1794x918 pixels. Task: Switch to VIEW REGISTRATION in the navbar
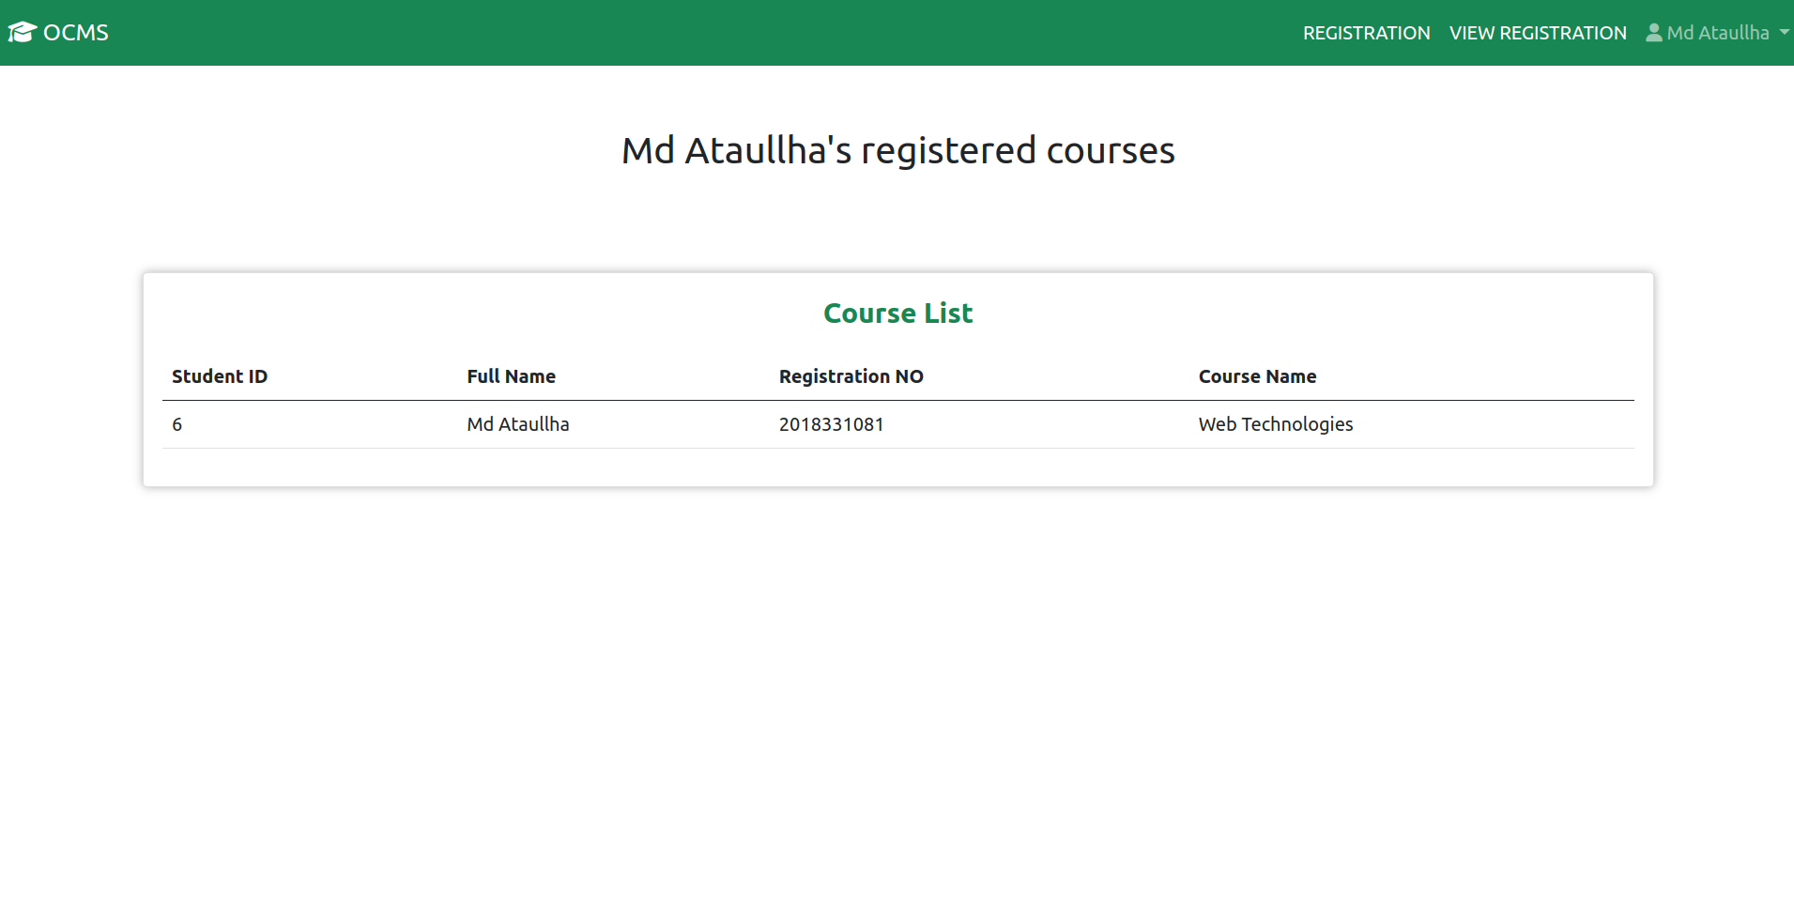click(1537, 32)
